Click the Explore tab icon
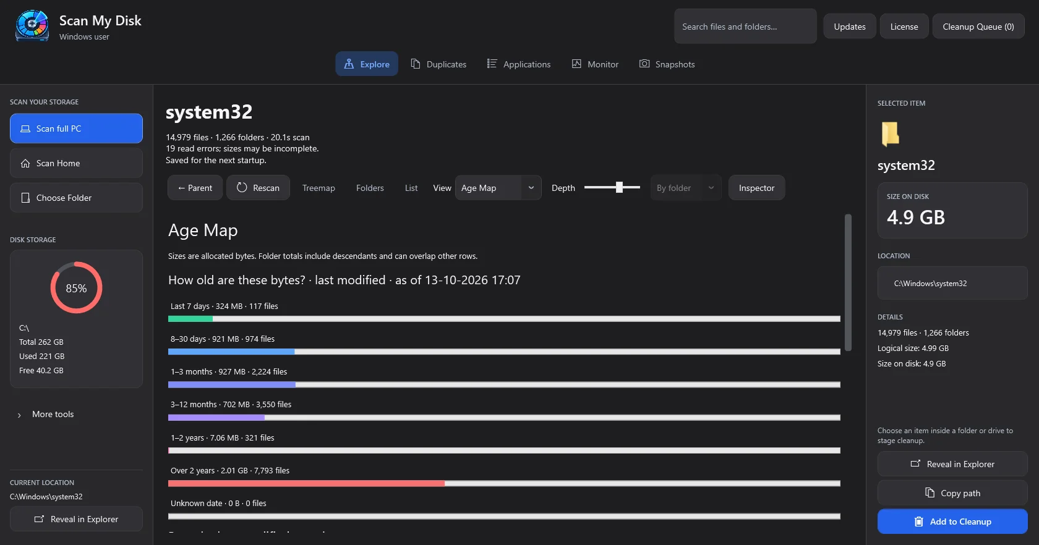Image resolution: width=1039 pixels, height=545 pixels. tap(349, 64)
